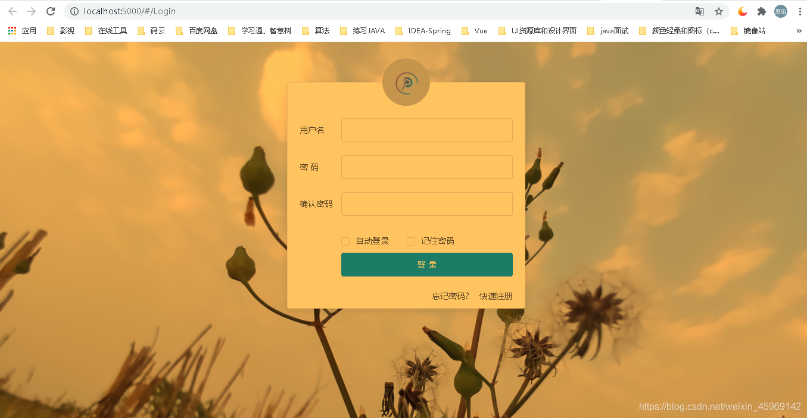Open the Apps grid shortcut

23,31
